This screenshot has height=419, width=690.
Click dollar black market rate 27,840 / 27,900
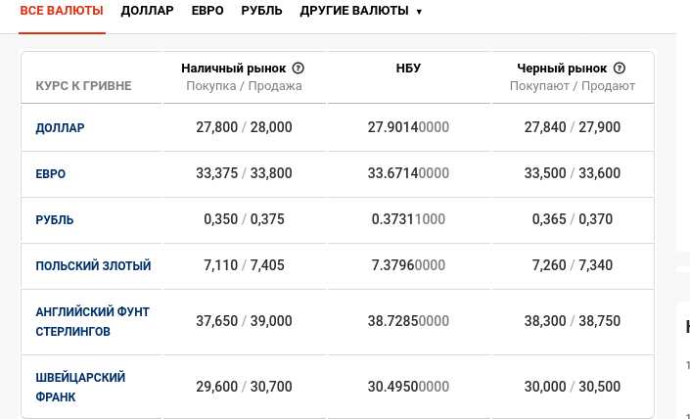(x=573, y=127)
